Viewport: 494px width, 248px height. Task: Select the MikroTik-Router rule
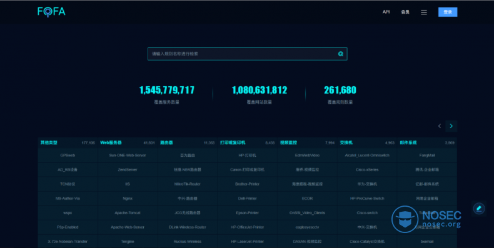pyautogui.click(x=188, y=184)
